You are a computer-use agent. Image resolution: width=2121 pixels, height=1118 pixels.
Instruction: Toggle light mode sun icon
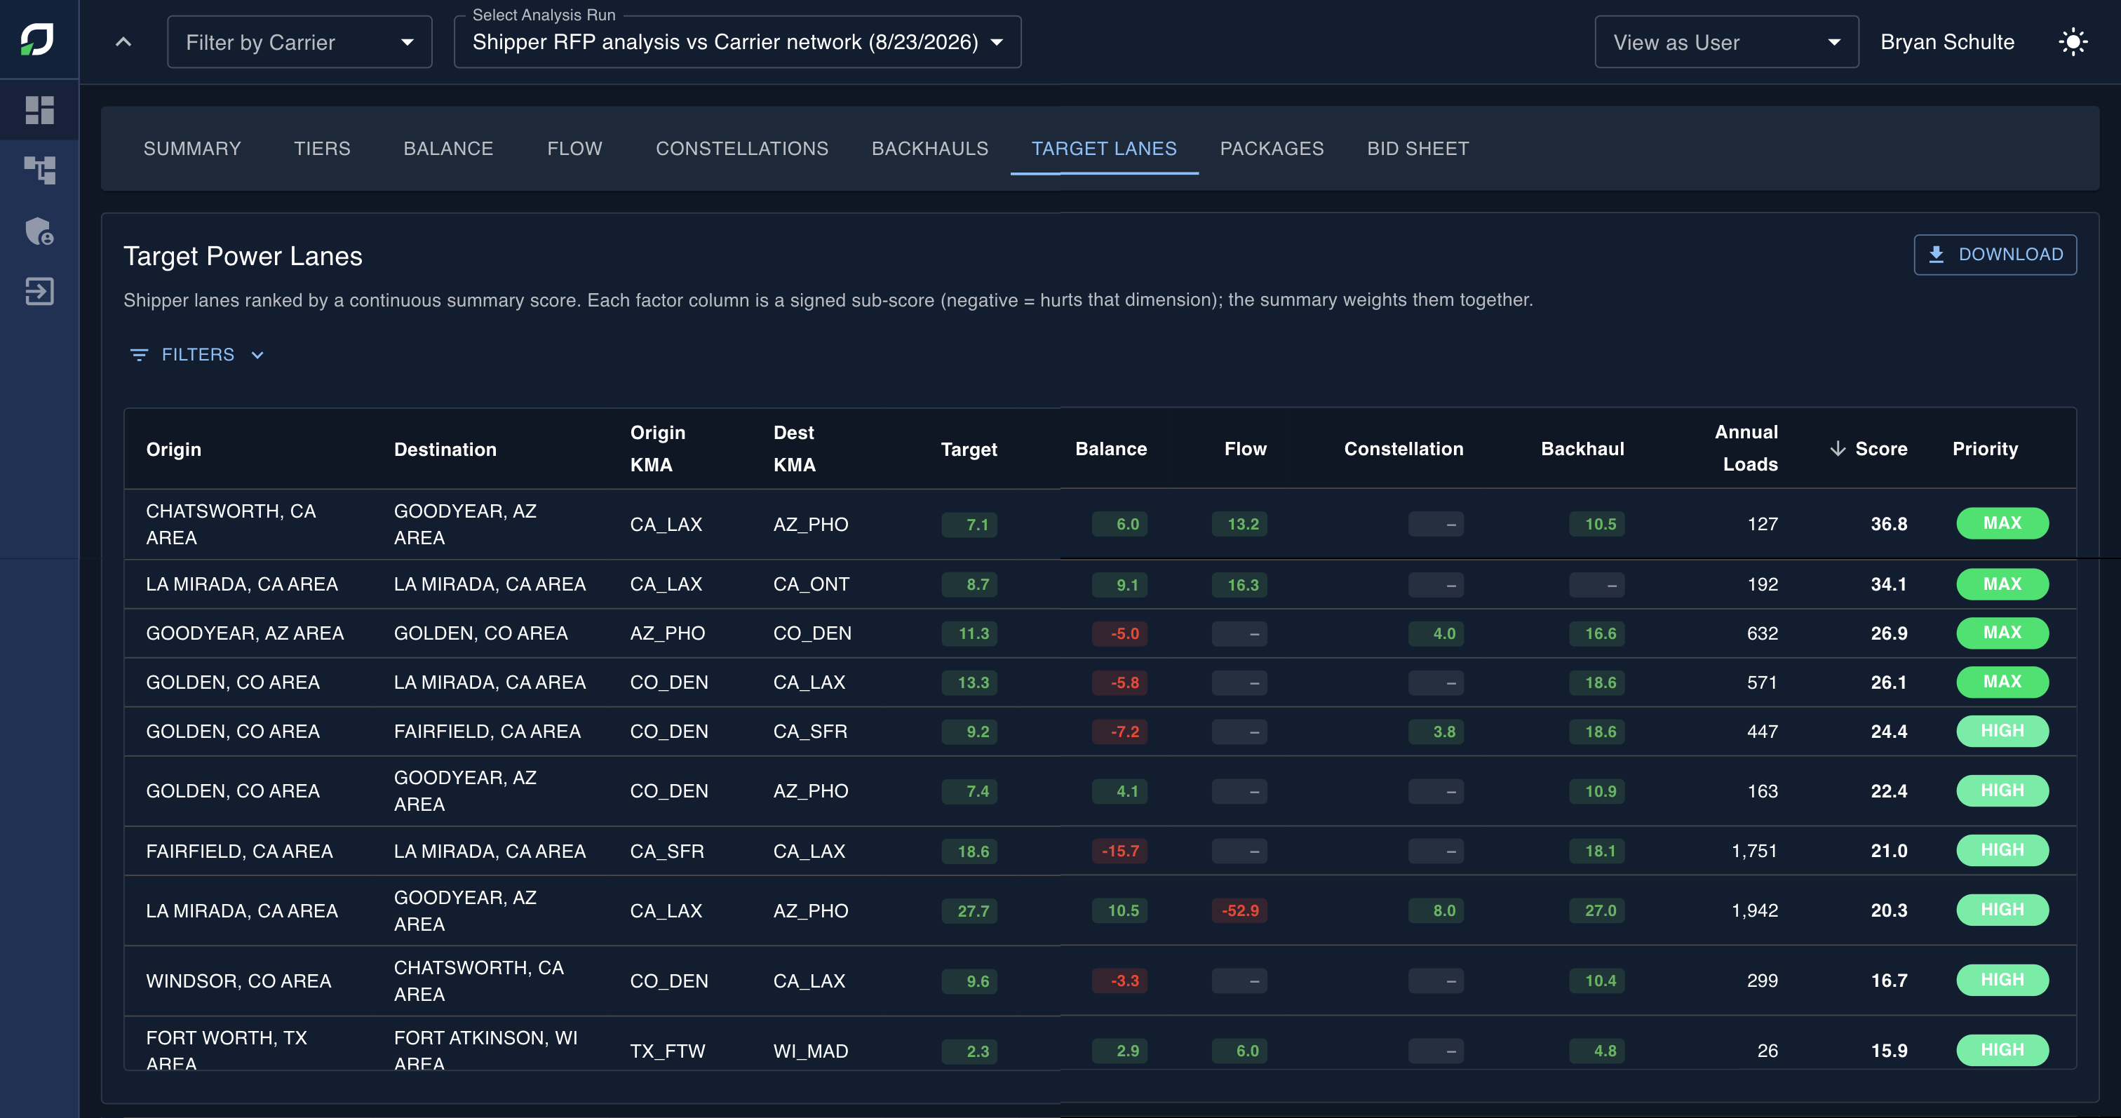point(2073,42)
